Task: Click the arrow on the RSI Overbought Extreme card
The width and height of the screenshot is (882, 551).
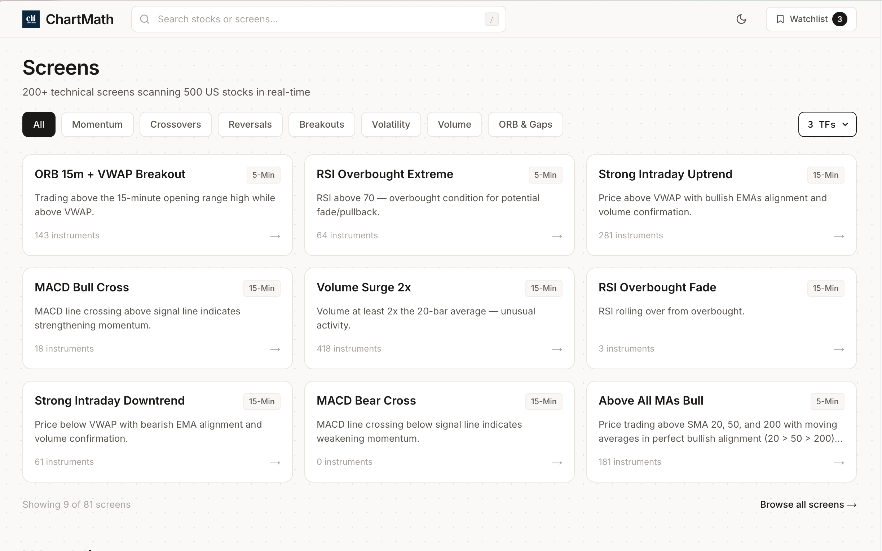Action: 557,236
